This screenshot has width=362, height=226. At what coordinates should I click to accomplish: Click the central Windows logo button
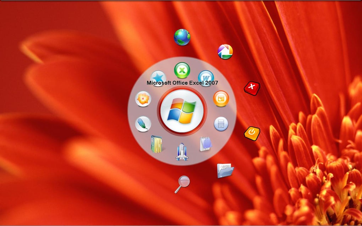click(x=182, y=111)
